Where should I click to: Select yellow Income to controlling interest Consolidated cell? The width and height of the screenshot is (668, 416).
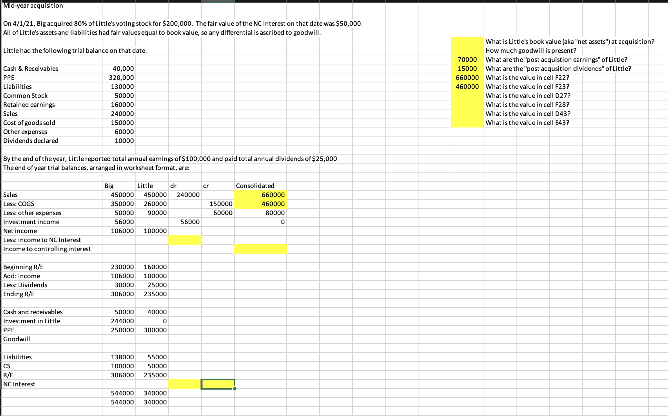(260, 249)
